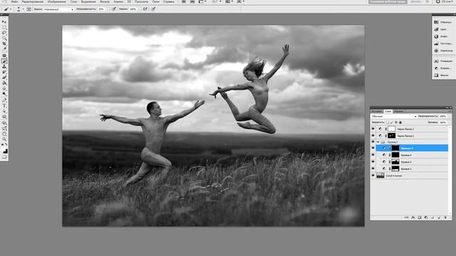Toggle airbrush icon in options bar
Image resolution: width=456 pixels, height=256 pixels.
point(145,9)
